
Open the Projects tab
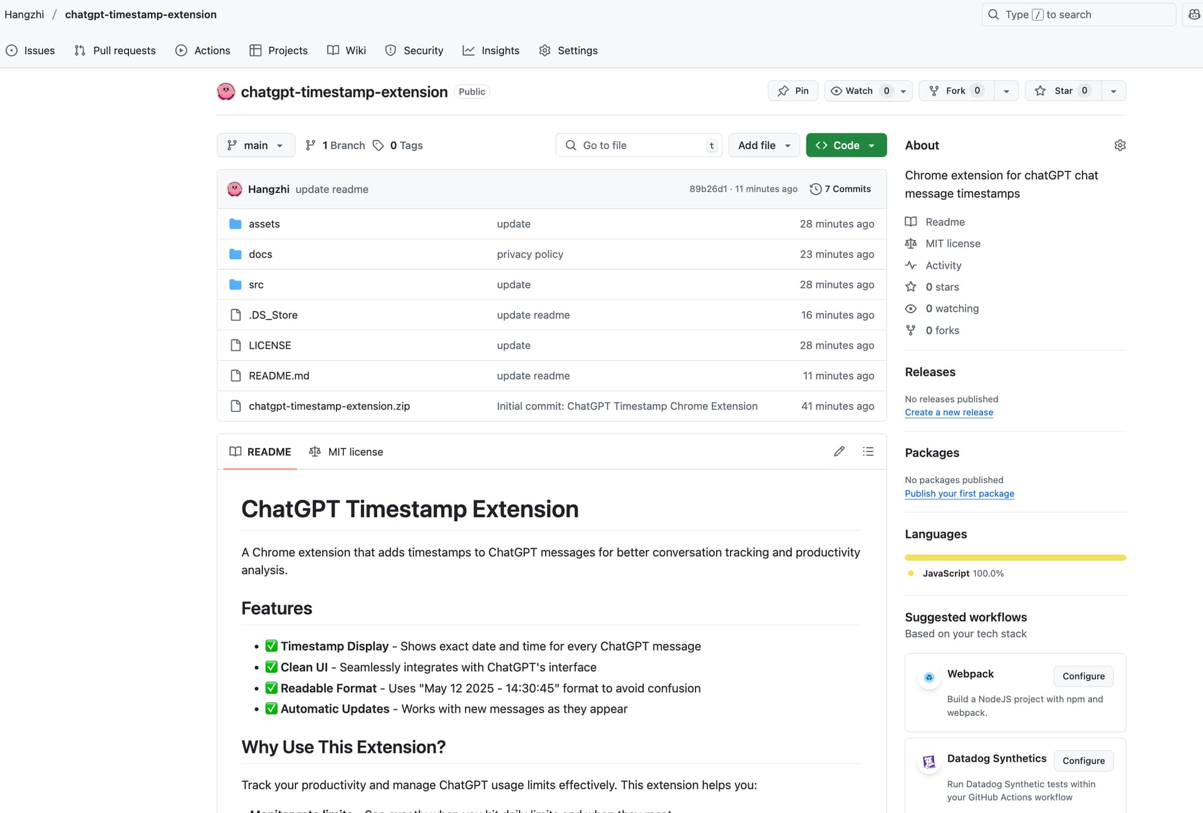[x=279, y=51]
